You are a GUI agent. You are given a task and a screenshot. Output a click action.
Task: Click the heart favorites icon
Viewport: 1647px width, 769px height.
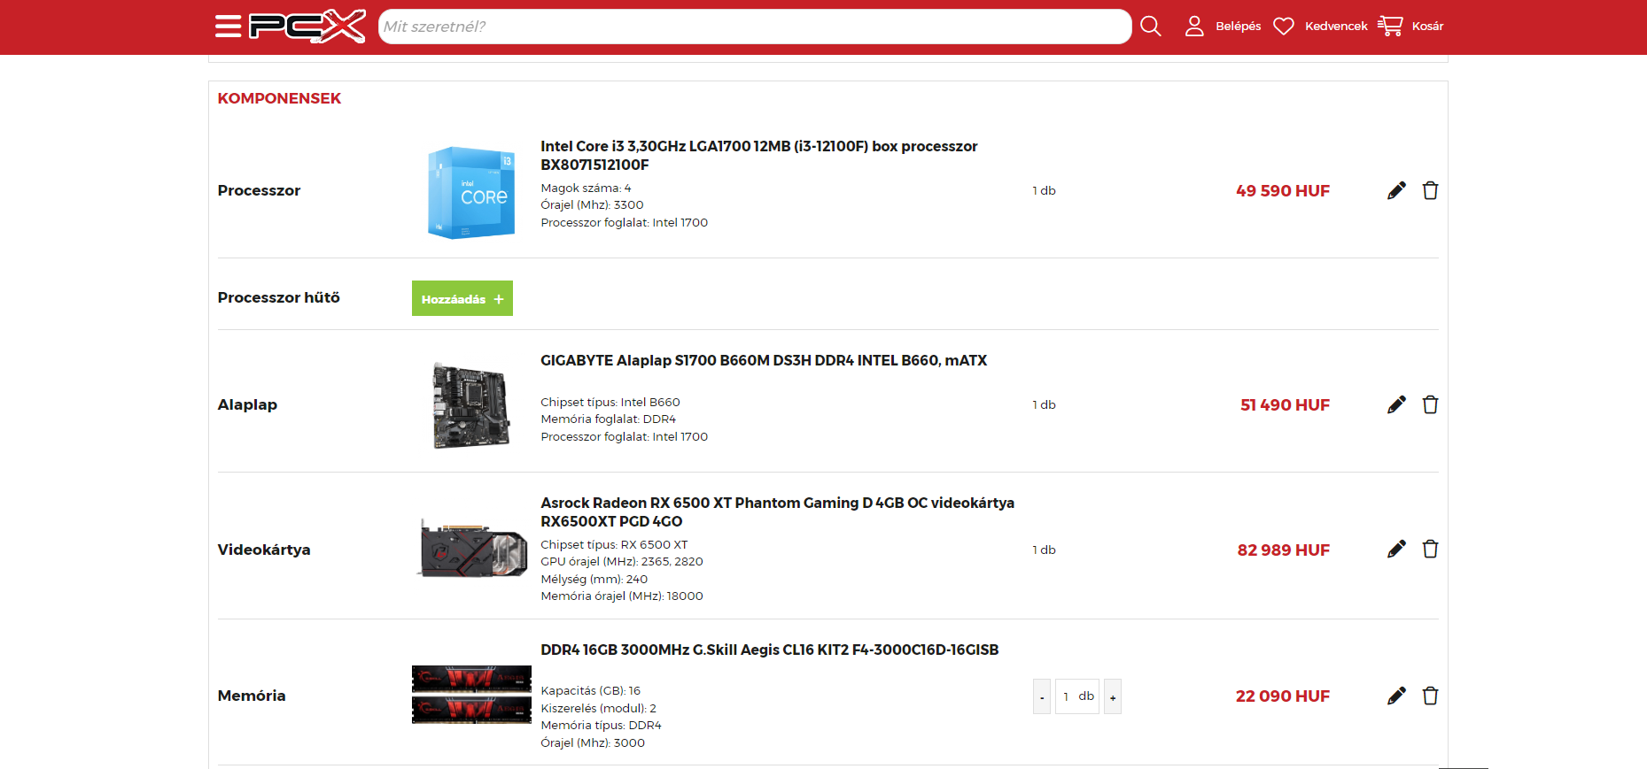[x=1284, y=27]
